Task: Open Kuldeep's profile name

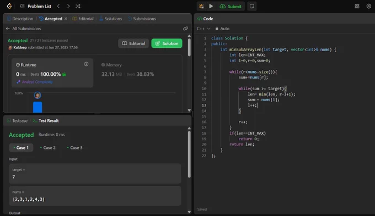Action: tap(20, 47)
